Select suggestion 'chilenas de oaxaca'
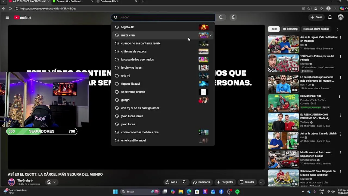Image resolution: width=348 pixels, height=196 pixels. click(163, 51)
